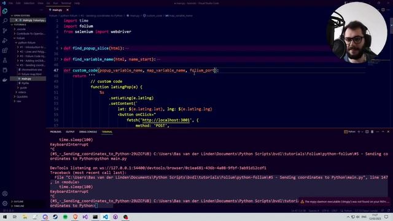The image size is (393, 221).
Task: Collapse the Open Editors section
Action: pyautogui.click(x=21, y=15)
